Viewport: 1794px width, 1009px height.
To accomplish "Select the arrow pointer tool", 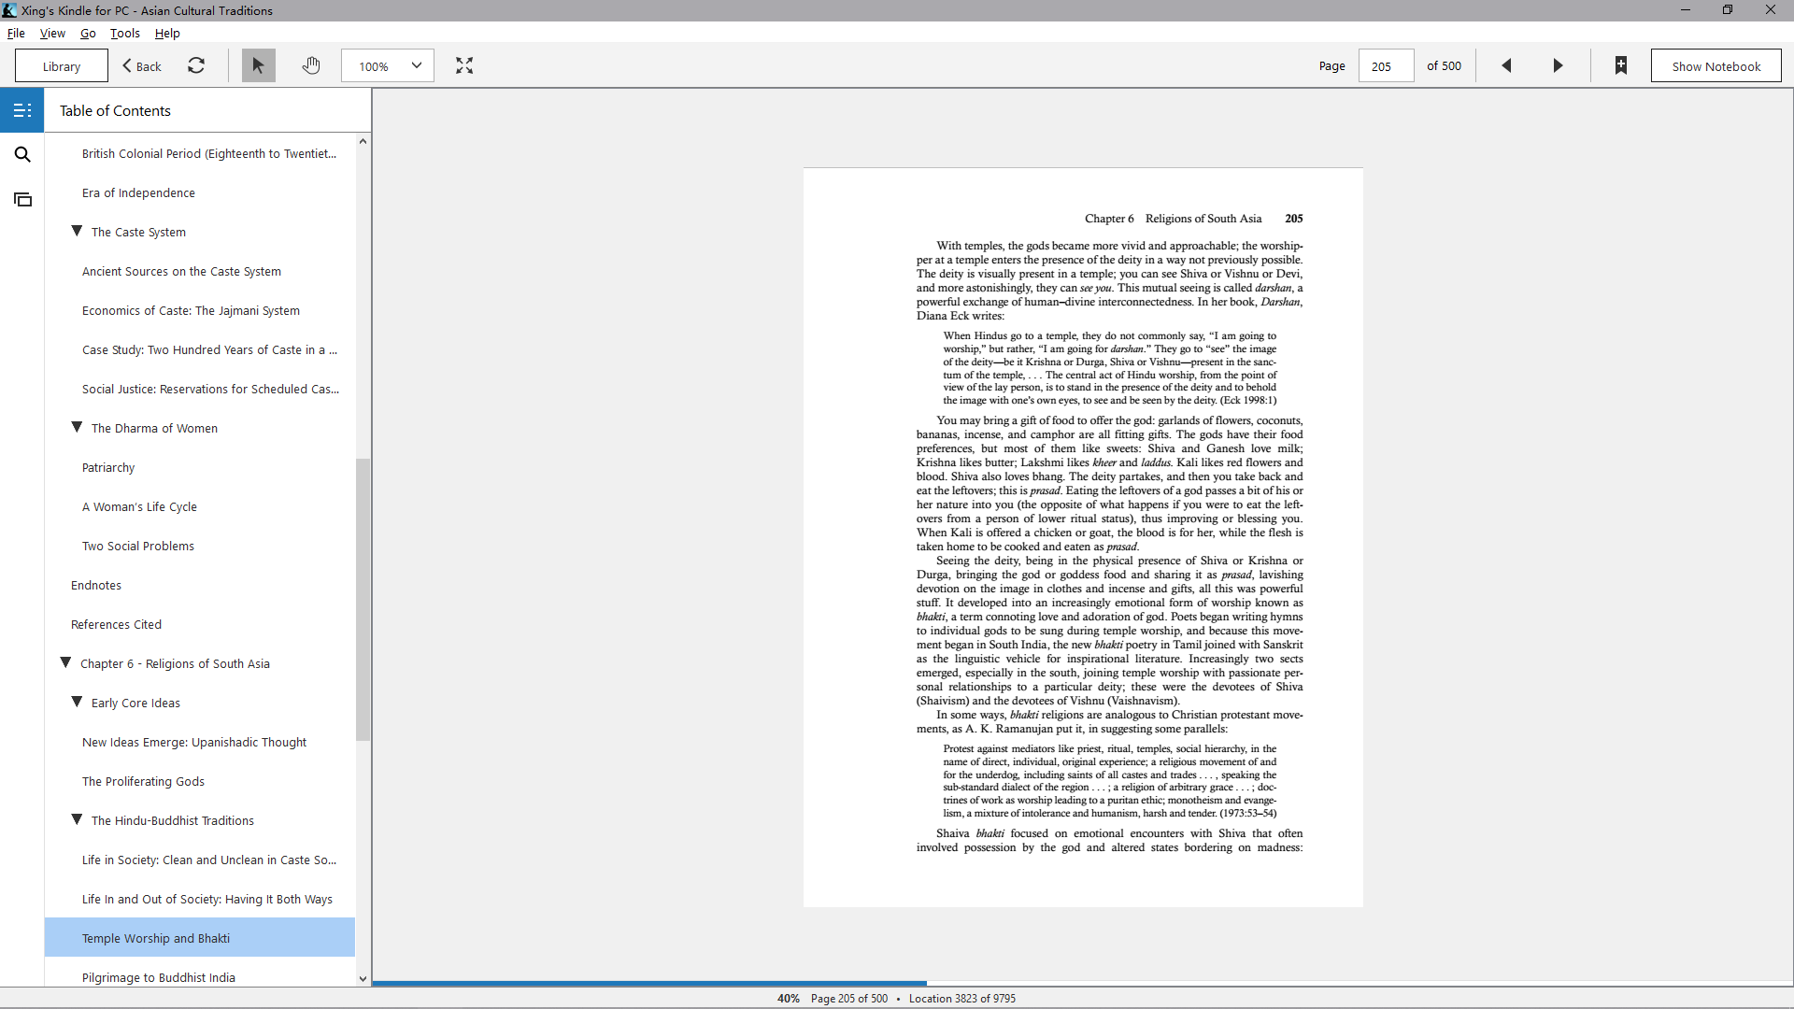I will (x=258, y=65).
